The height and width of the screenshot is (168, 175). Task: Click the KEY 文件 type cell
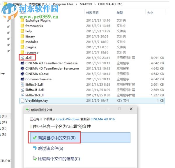(x=123, y=101)
